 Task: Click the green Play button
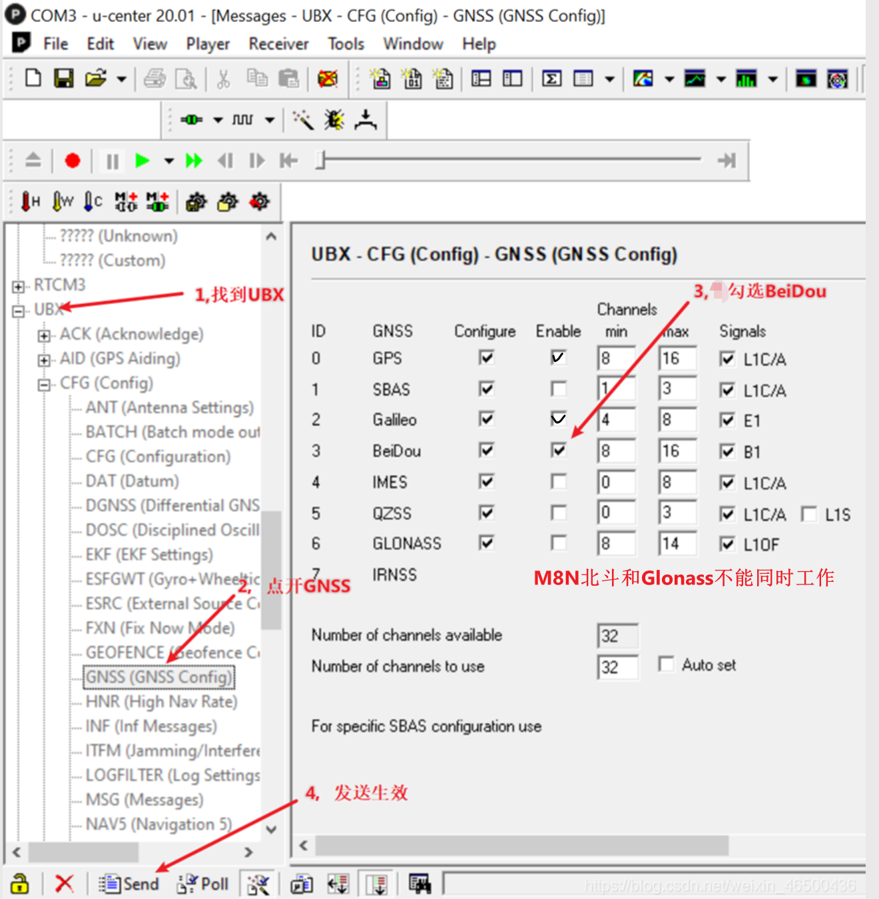click(x=142, y=161)
